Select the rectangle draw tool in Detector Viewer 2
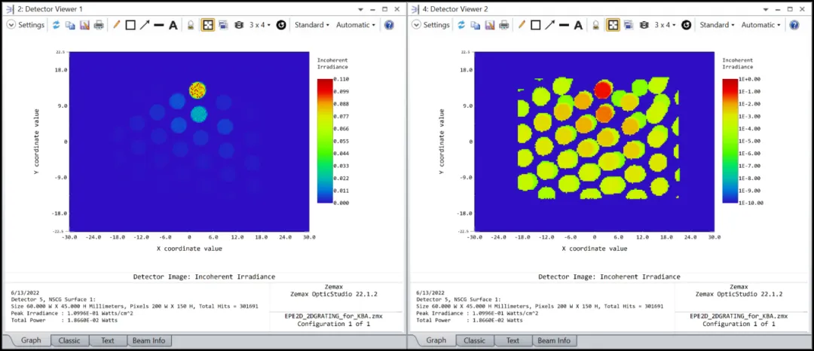The height and width of the screenshot is (351, 814). pos(535,25)
